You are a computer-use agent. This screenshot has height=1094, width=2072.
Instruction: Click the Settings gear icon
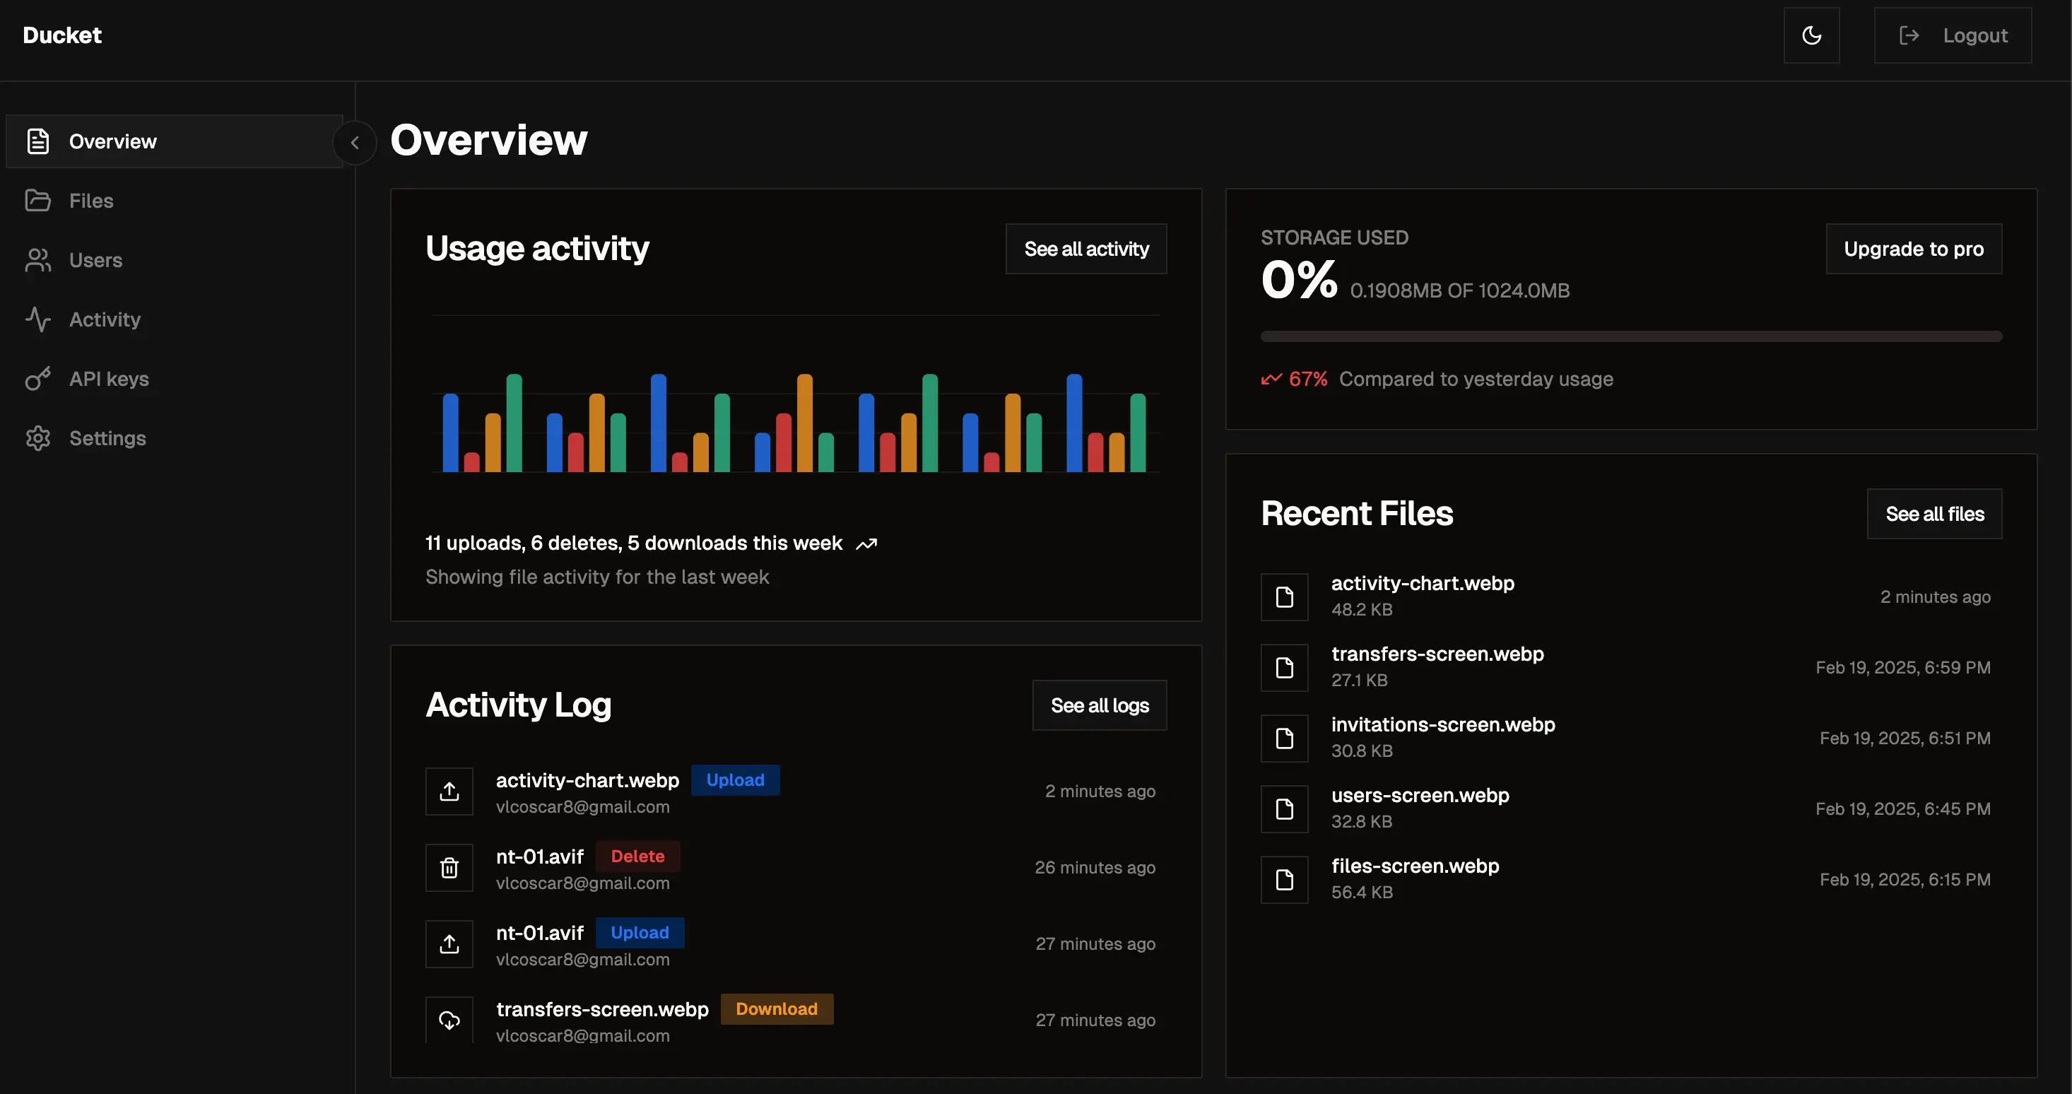37,438
